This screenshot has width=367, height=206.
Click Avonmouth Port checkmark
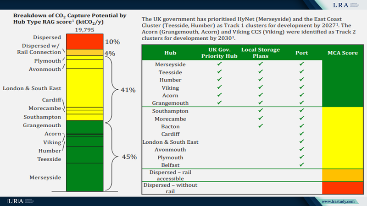(302, 149)
